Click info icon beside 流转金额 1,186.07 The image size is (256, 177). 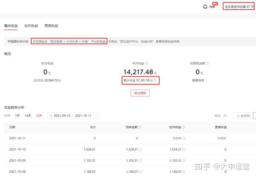140,171
